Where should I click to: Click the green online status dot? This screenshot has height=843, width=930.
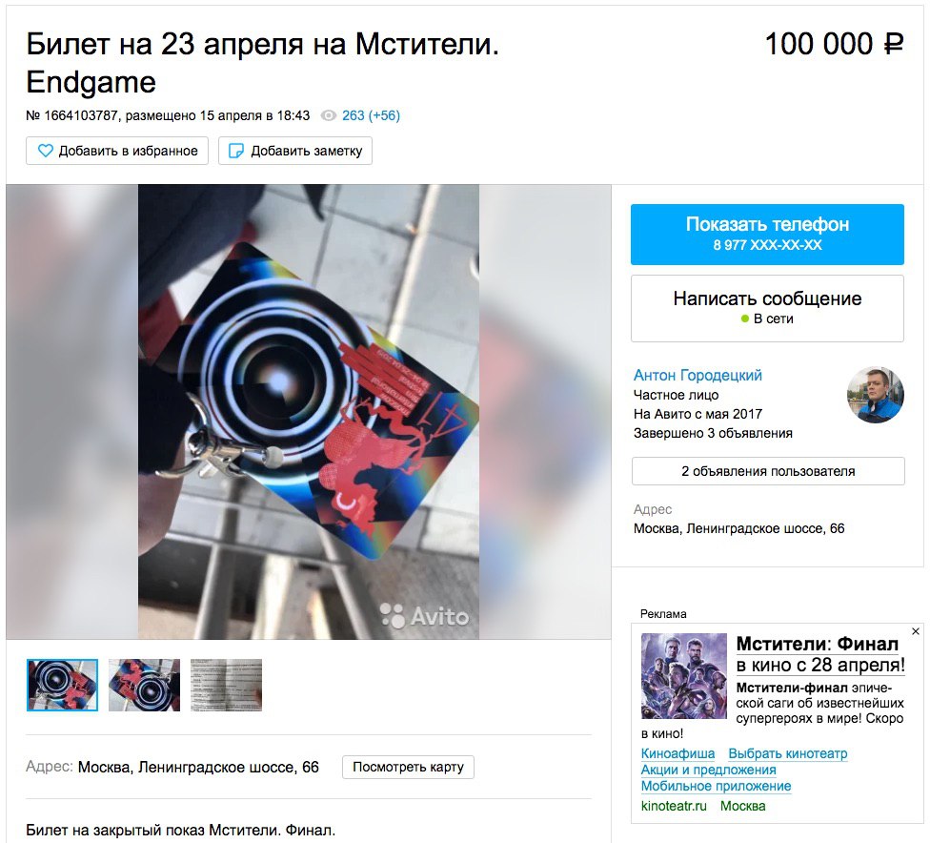(745, 319)
